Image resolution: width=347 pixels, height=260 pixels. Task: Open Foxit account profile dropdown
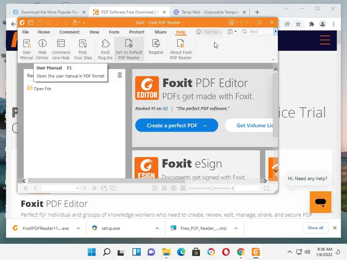click(233, 22)
